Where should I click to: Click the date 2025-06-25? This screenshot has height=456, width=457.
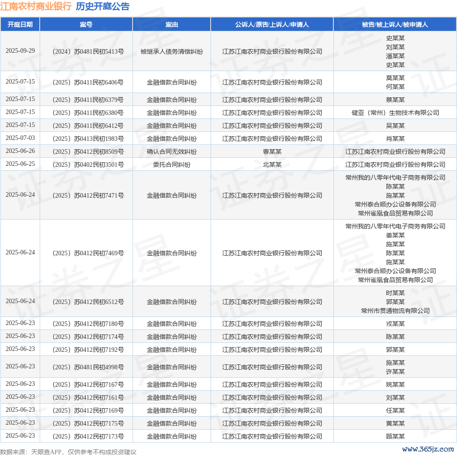tap(20, 164)
